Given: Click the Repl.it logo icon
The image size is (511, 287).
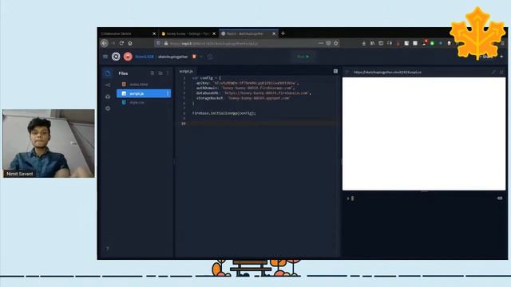Looking at the screenshot, I should [116, 57].
